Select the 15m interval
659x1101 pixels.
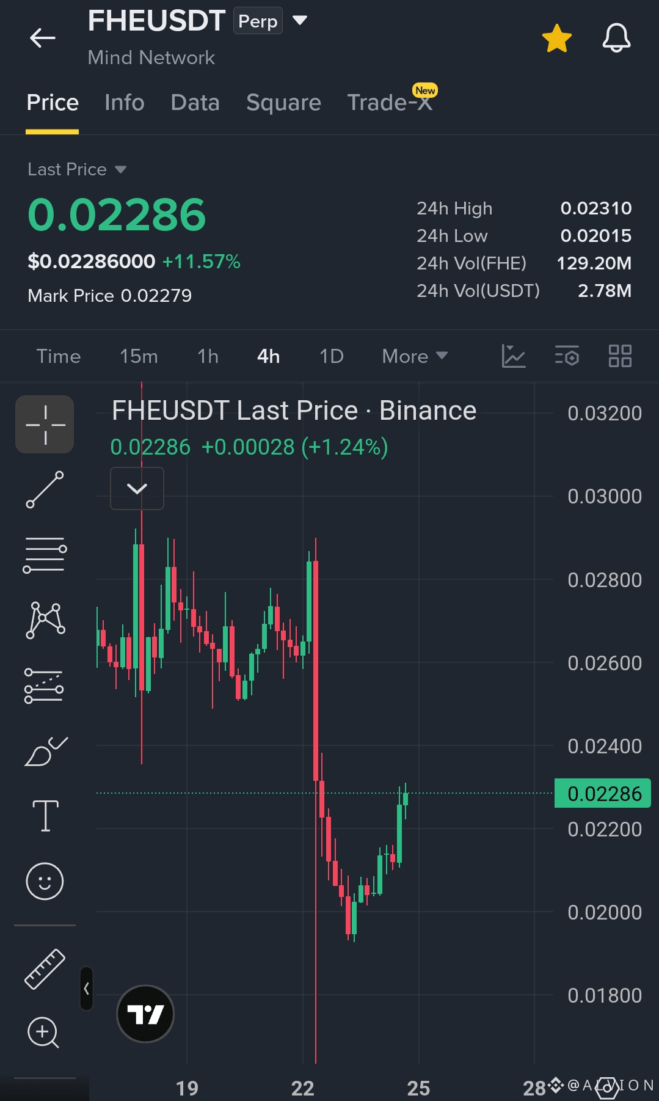(x=139, y=356)
